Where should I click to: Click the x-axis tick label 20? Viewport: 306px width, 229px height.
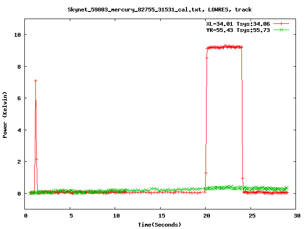pos(207,216)
